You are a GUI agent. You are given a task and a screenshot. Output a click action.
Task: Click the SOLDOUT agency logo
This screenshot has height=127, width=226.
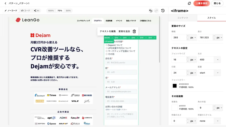pos(63,124)
